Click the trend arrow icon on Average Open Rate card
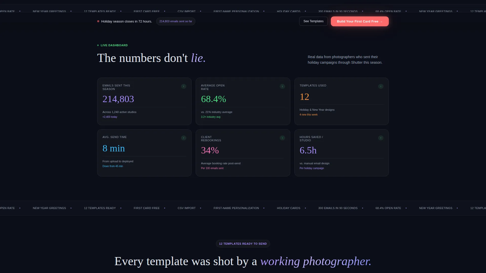Image resolution: width=486 pixels, height=273 pixels. [282, 86]
